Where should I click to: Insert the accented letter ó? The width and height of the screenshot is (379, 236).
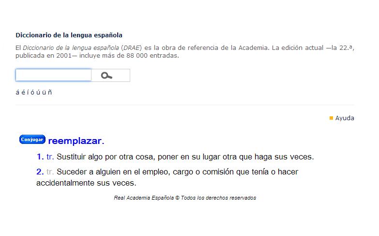coord(32,93)
